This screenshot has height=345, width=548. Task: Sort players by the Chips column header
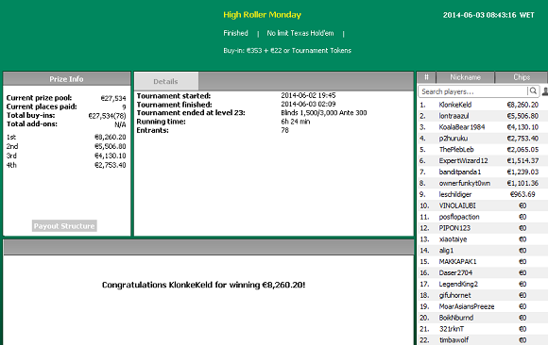tap(522, 77)
